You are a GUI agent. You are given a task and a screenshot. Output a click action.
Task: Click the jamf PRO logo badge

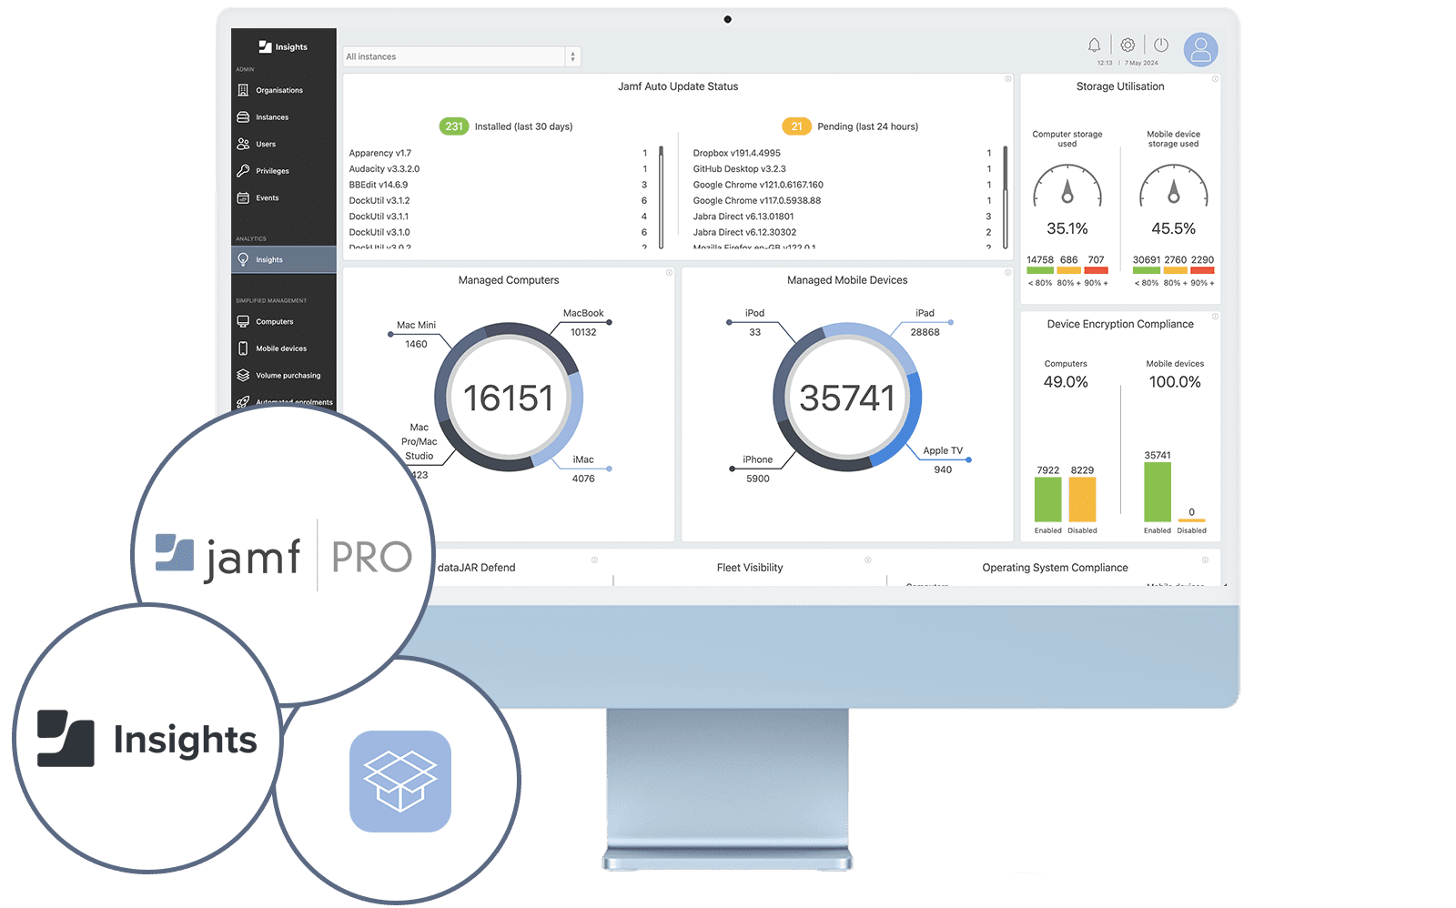coord(283,556)
